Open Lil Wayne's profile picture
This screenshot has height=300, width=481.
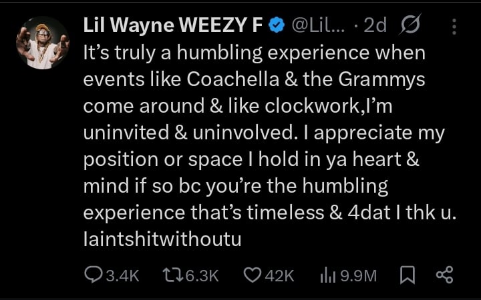click(42, 43)
